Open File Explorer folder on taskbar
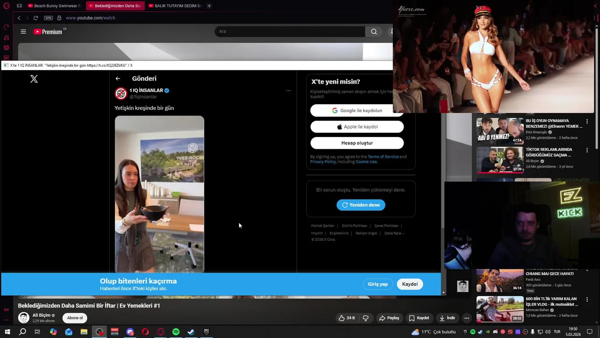This screenshot has height=338, width=600. pos(84,332)
